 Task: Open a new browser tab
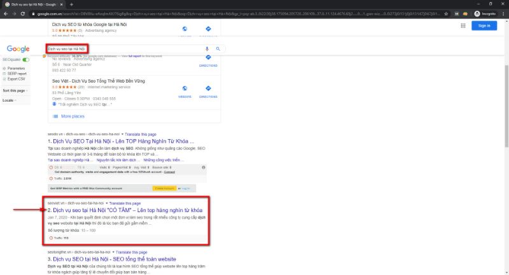71,4
